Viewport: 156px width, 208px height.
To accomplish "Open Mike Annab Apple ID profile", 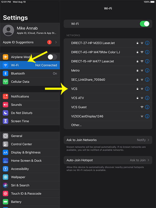I will [30, 30].
